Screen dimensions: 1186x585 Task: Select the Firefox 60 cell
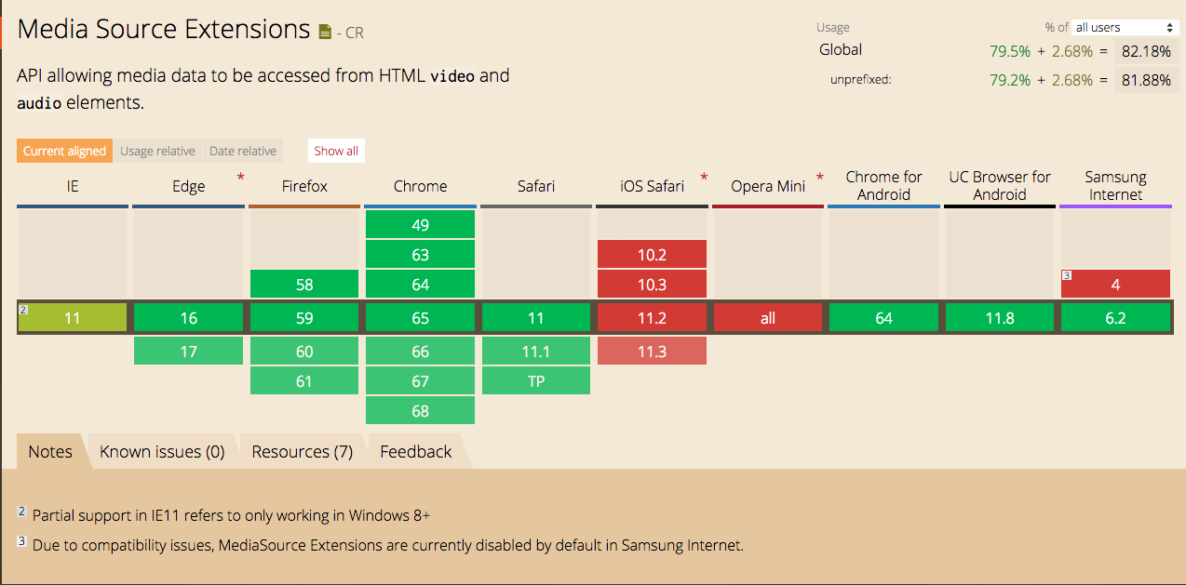tap(304, 351)
